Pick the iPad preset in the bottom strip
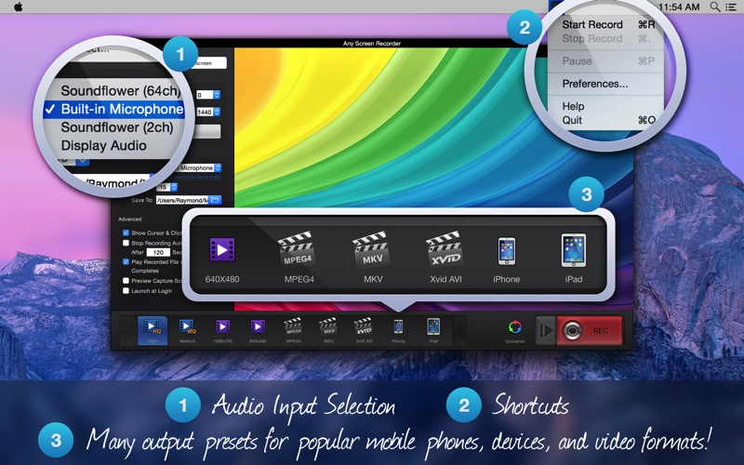Viewport: 744px width, 465px height. (x=432, y=327)
